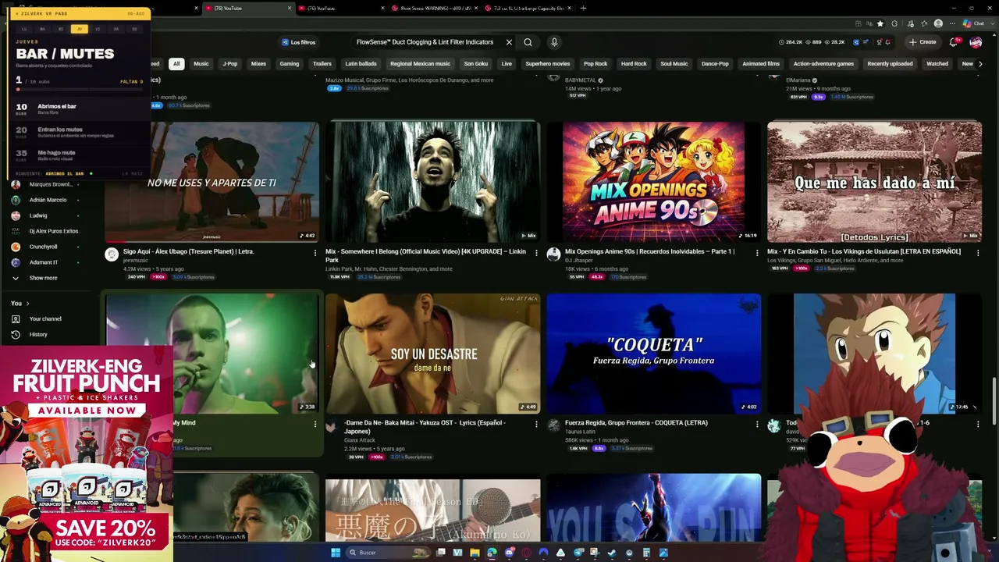
Task: Click the browser favorites star icon
Action: [x=880, y=23]
